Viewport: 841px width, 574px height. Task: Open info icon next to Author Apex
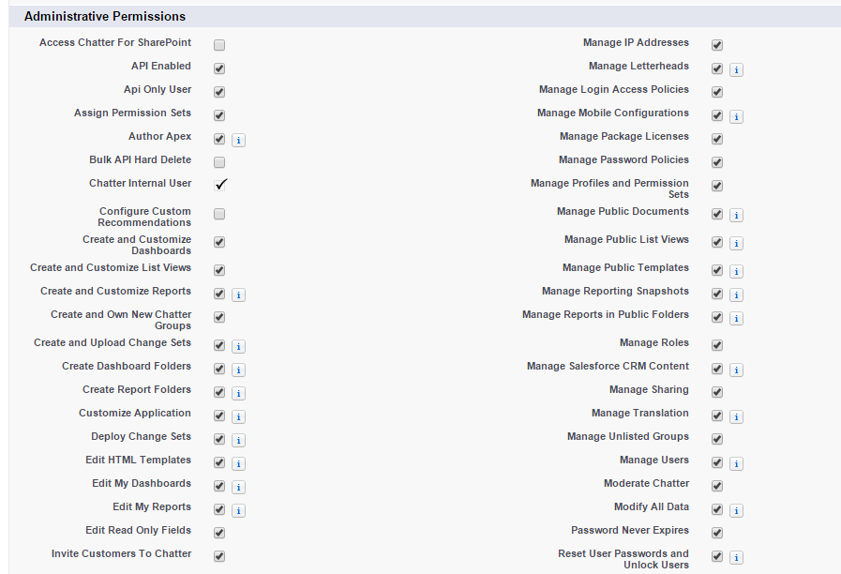pos(239,141)
